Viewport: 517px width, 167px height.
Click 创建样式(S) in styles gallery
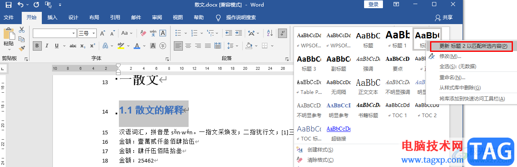(321, 150)
